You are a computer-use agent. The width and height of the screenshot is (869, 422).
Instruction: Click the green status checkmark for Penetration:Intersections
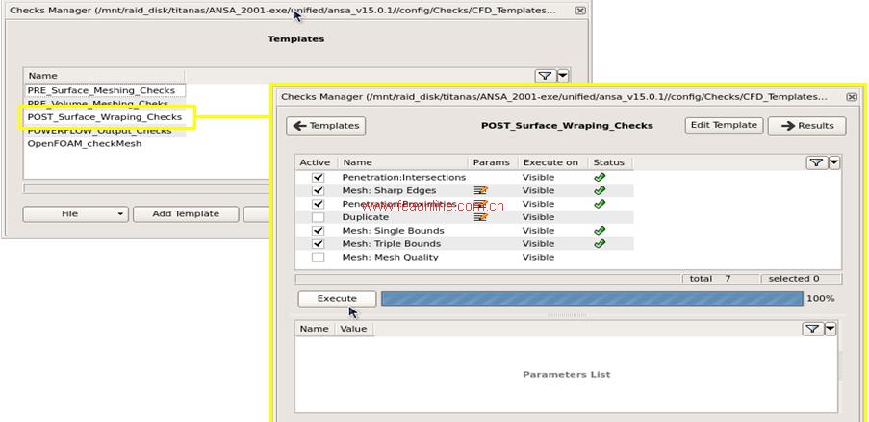[x=600, y=177]
